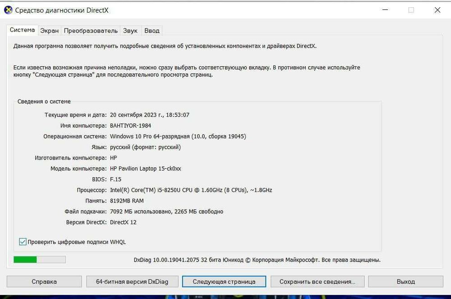Click the green progress bar
The width and height of the screenshot is (451, 299).
[x=40, y=260]
